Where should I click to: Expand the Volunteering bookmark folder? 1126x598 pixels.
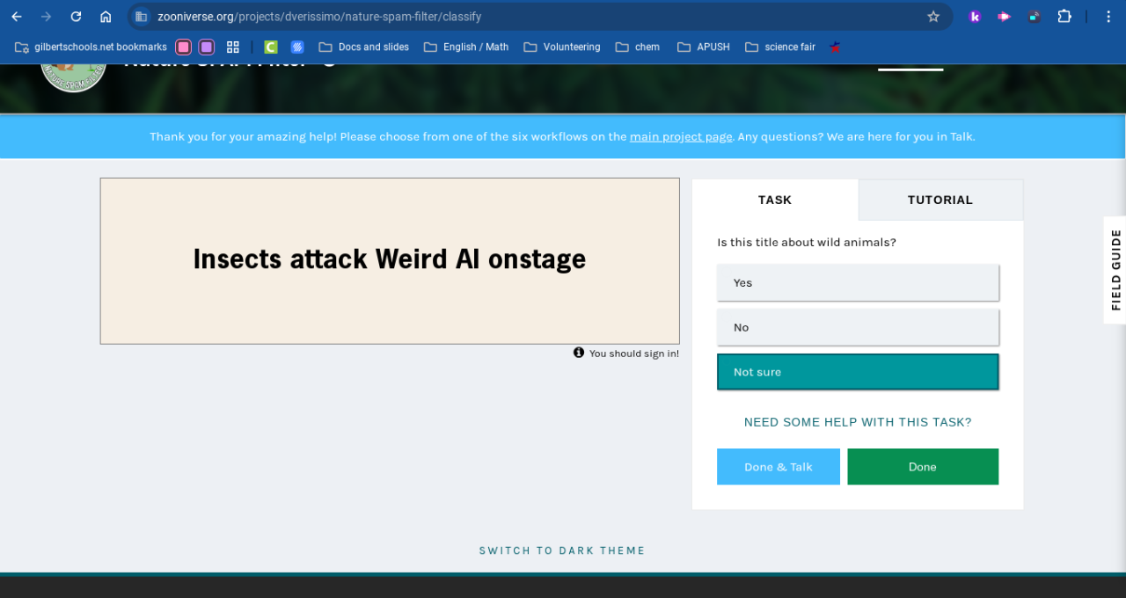tap(562, 47)
